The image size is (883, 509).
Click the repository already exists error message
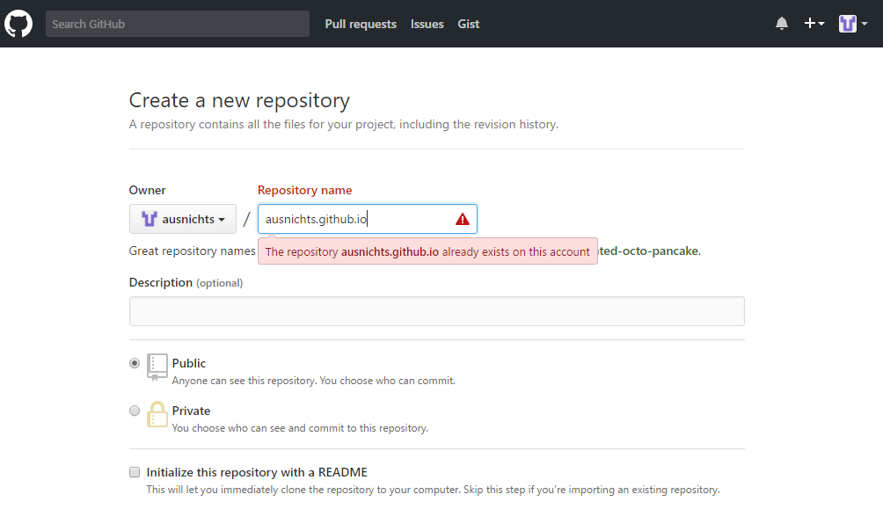point(427,251)
